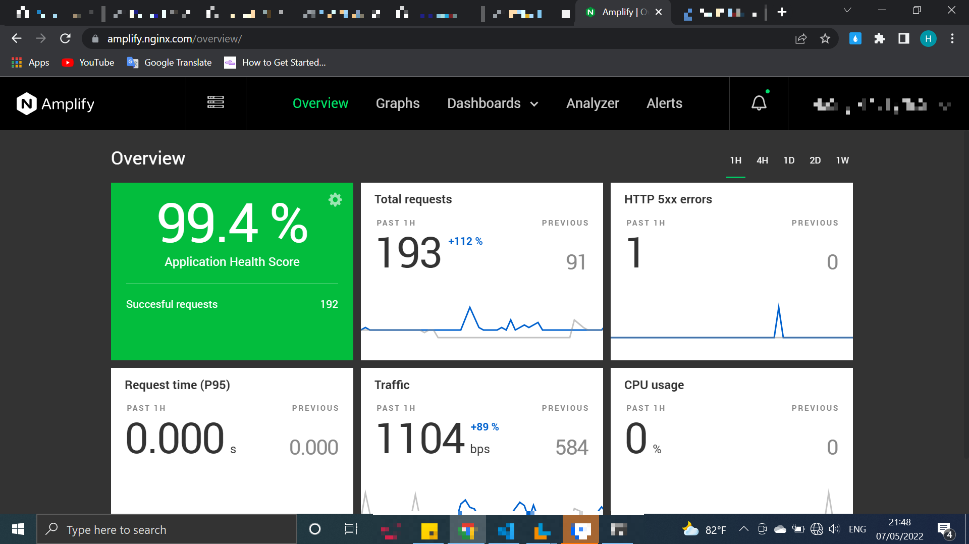The image size is (969, 544).
Task: Open the servers list icon beside the Amplify logo
Action: pos(216,103)
